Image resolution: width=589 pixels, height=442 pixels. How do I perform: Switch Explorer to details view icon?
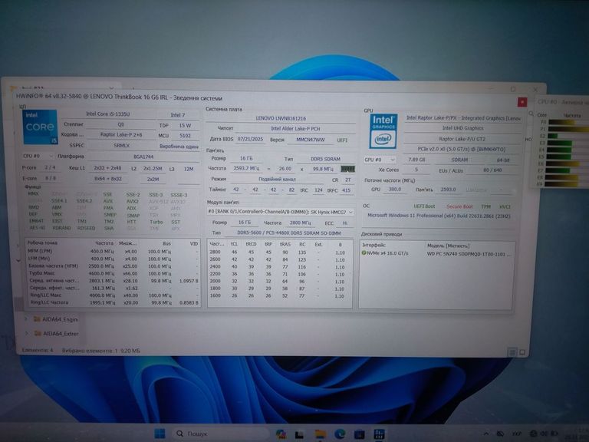tap(512, 352)
